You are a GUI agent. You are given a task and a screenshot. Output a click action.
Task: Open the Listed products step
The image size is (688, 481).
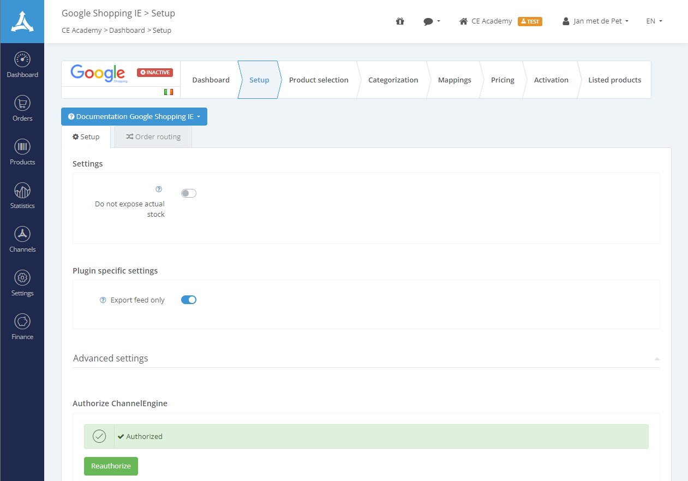[614, 80]
